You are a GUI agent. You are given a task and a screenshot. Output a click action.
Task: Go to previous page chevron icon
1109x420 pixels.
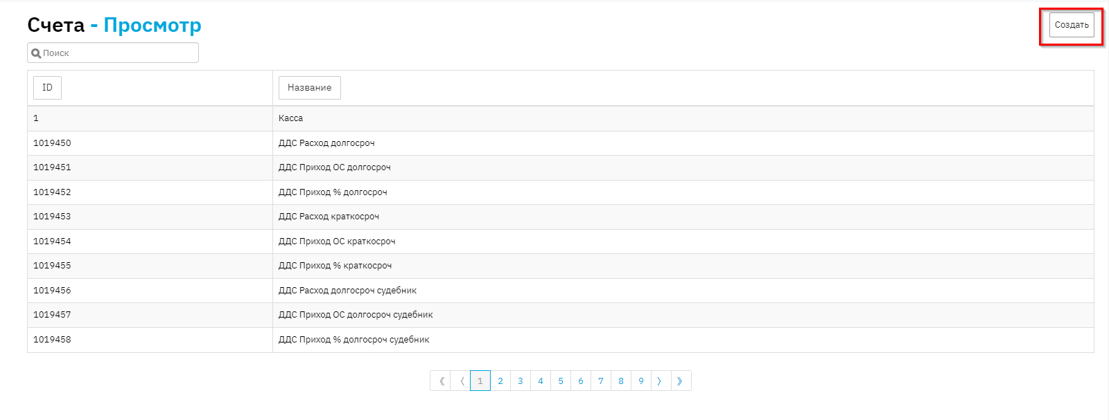click(x=461, y=381)
